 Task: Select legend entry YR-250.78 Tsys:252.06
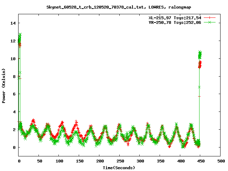(x=175, y=22)
